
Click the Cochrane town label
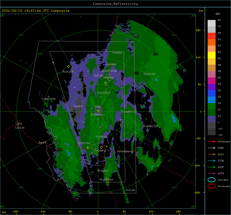pyautogui.click(x=84, y=143)
